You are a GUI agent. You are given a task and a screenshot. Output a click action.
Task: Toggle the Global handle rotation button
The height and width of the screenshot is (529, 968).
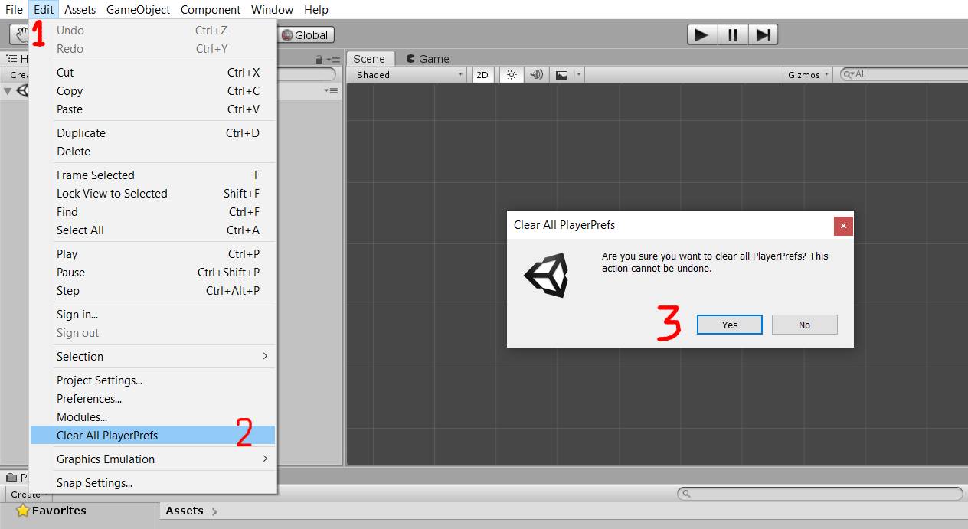(306, 34)
